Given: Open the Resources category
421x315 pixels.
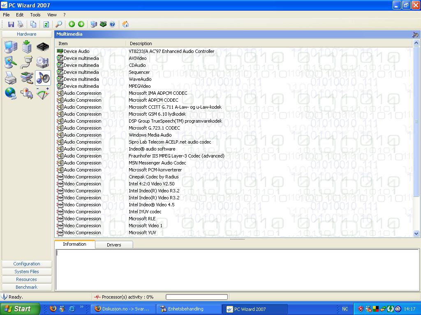Looking at the screenshot, I should (27, 279).
